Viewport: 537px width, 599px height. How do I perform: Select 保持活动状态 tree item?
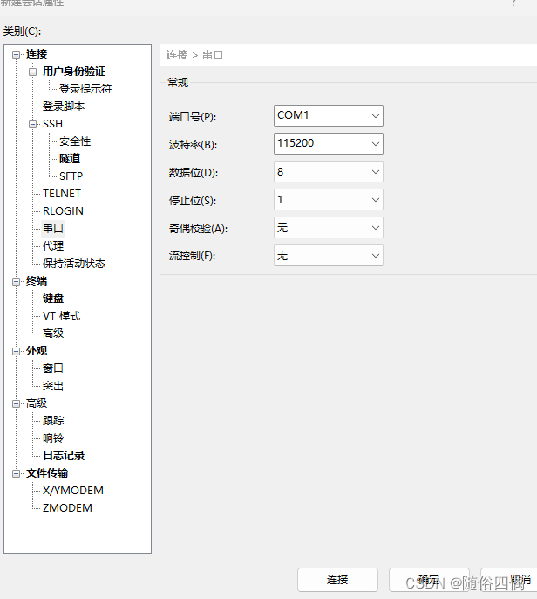click(74, 264)
